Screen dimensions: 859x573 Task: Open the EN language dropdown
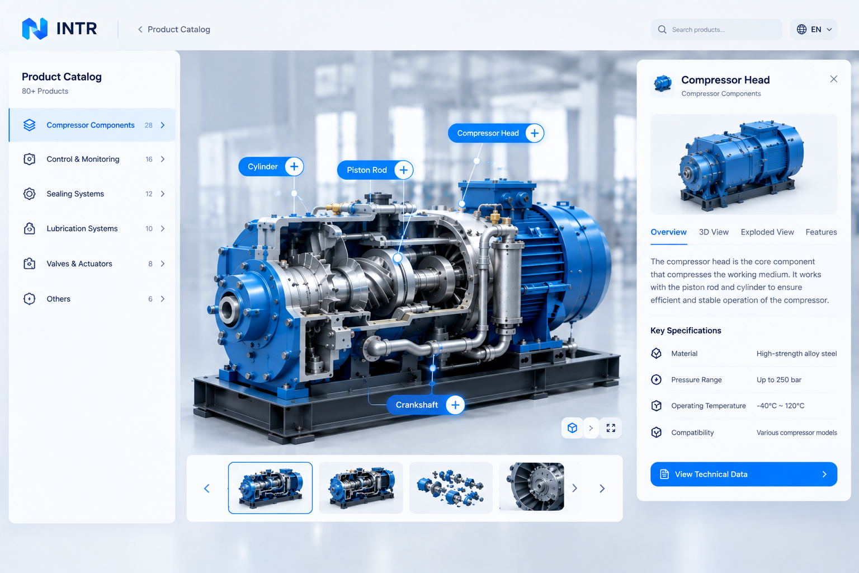pyautogui.click(x=814, y=30)
